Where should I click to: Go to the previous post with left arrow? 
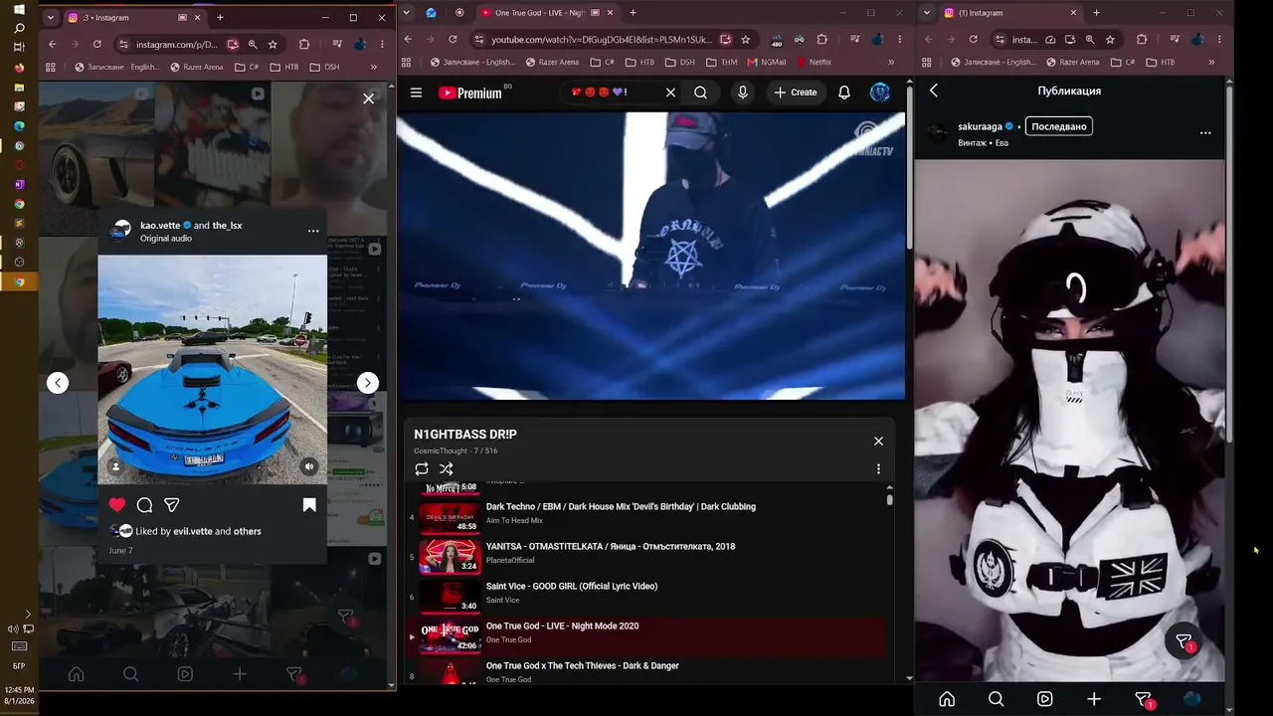(58, 383)
